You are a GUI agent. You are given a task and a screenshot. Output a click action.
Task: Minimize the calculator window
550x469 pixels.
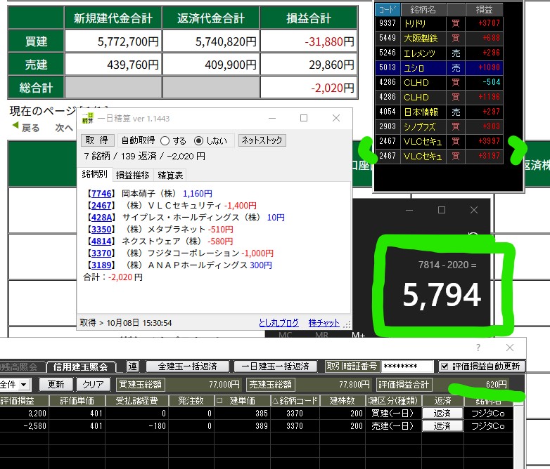coord(409,210)
